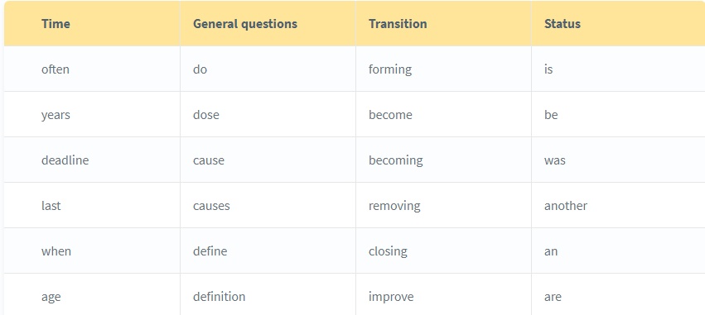Click the General questions column header

point(268,23)
